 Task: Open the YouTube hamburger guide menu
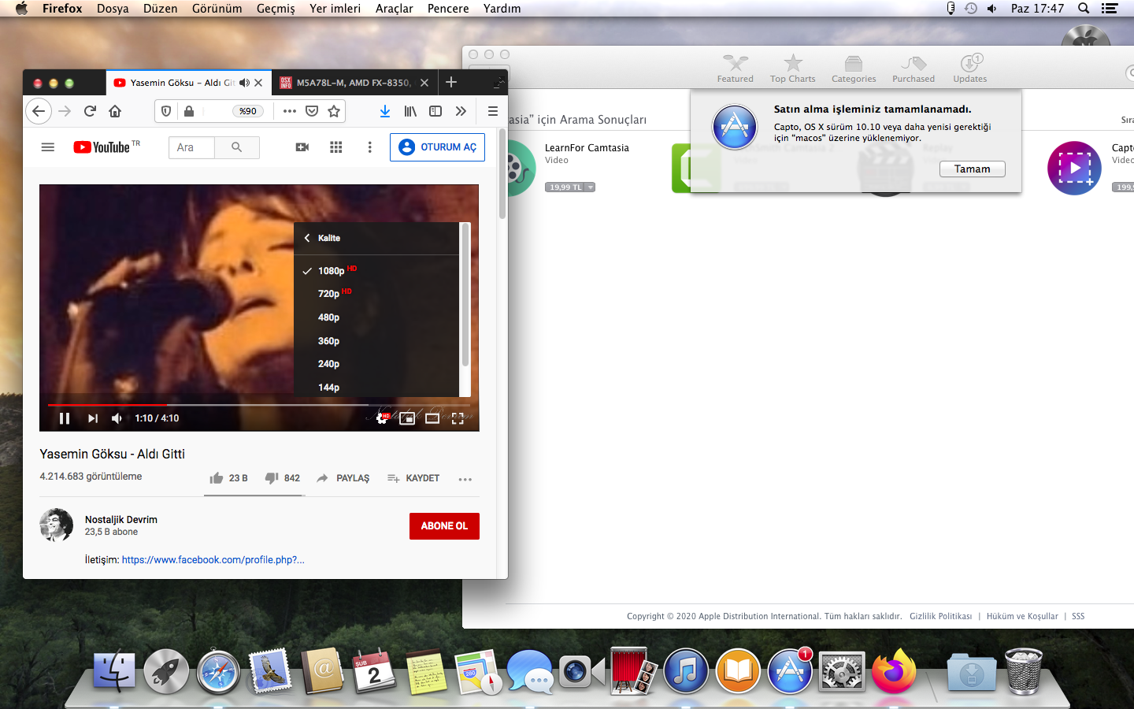(x=48, y=147)
